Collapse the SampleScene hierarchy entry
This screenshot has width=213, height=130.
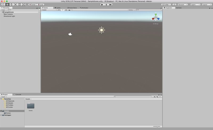point(1,12)
